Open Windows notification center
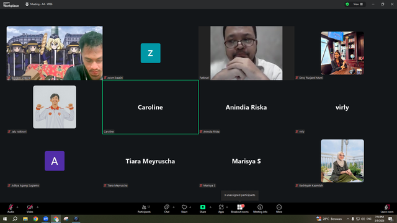Screen dimensions: 397x223 tap(390, 219)
